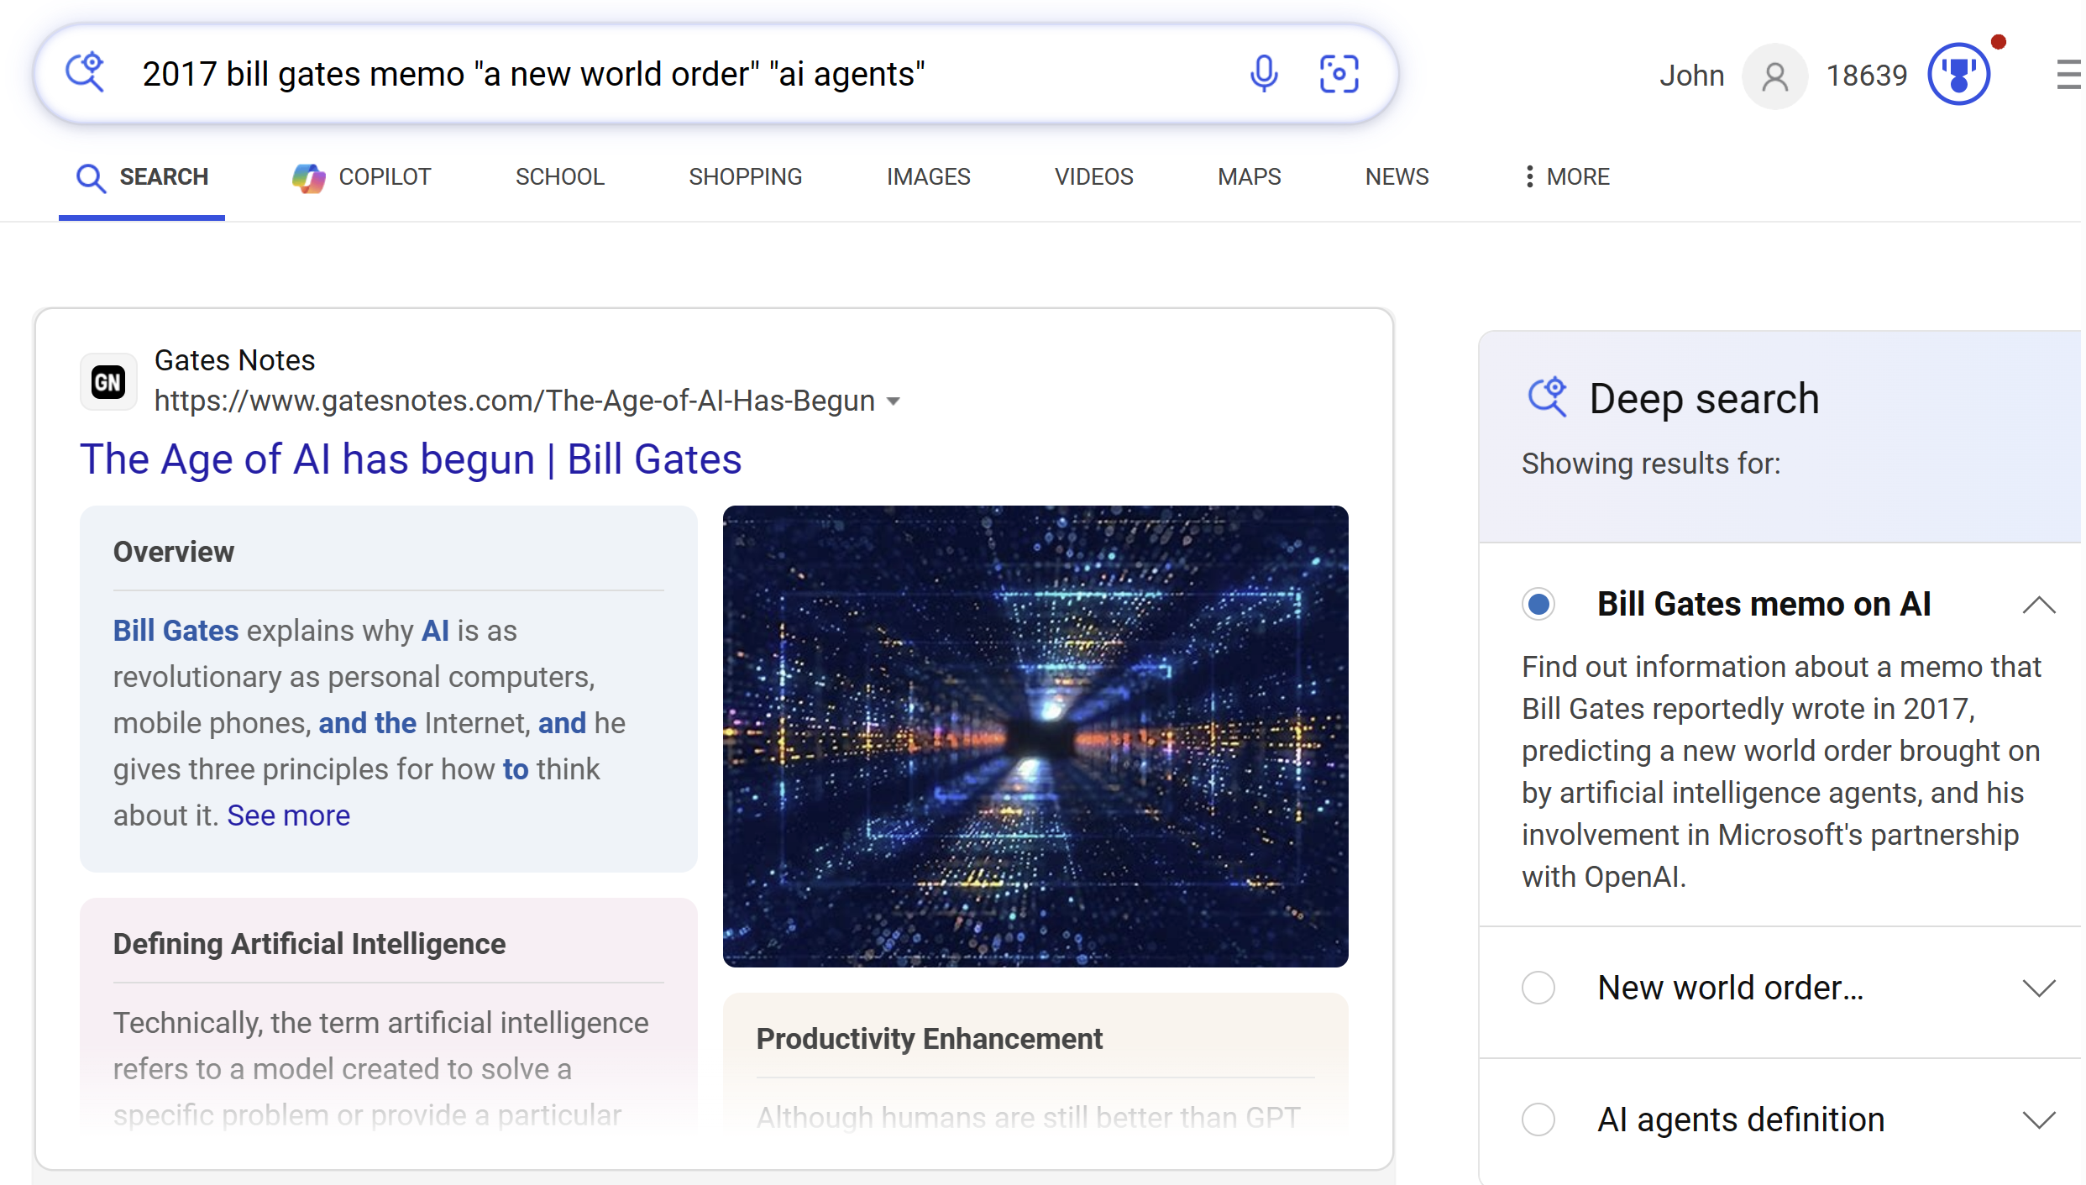Open visual search camera icon
The height and width of the screenshot is (1185, 2086).
[1339, 74]
